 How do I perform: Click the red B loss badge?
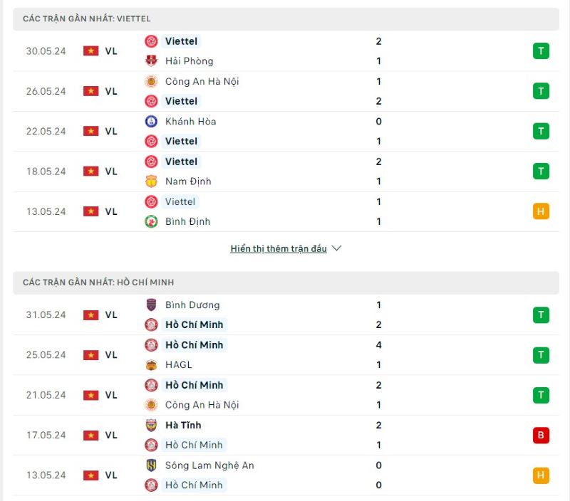pos(541,435)
